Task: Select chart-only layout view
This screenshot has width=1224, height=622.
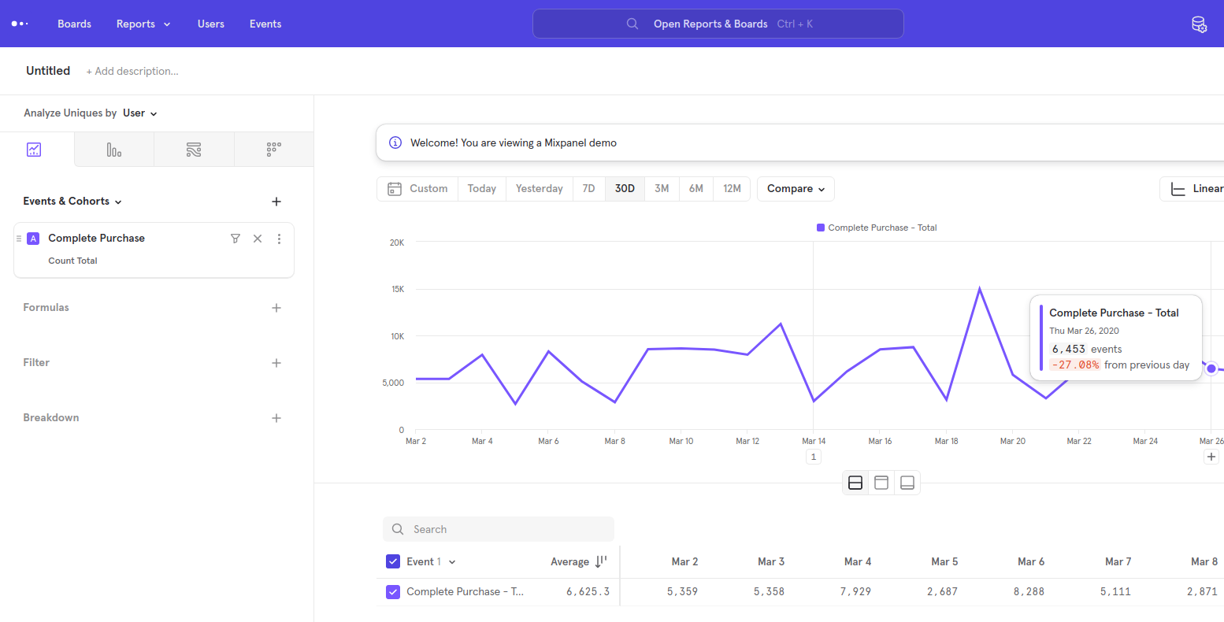Action: [x=881, y=483]
